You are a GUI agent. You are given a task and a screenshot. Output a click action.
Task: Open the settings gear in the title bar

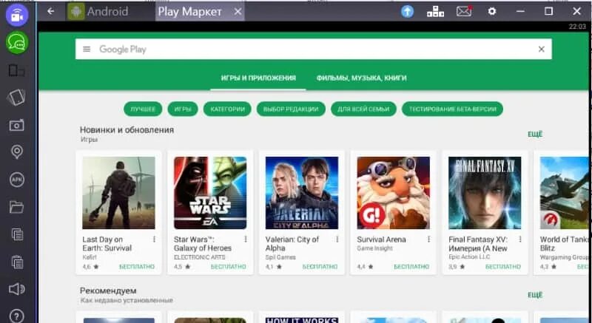tap(491, 11)
